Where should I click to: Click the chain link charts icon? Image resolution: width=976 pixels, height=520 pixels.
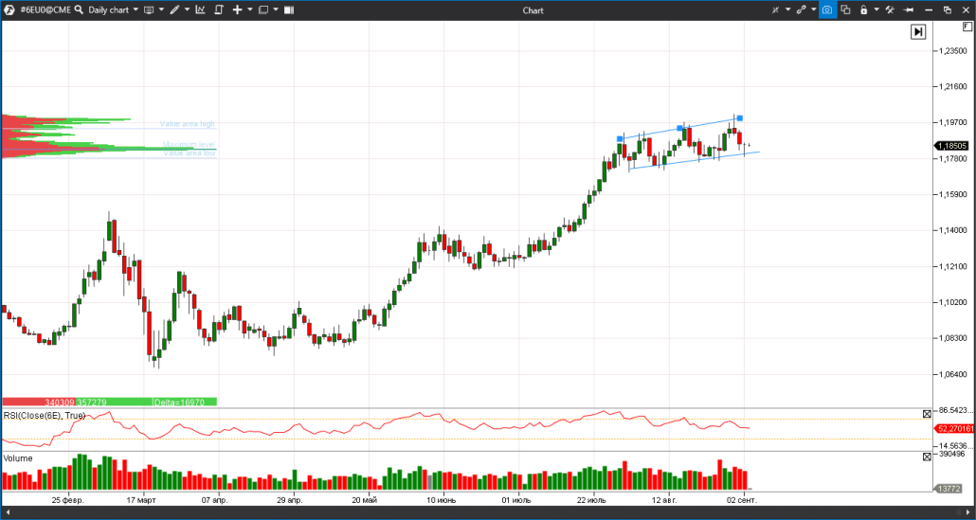tap(801, 10)
